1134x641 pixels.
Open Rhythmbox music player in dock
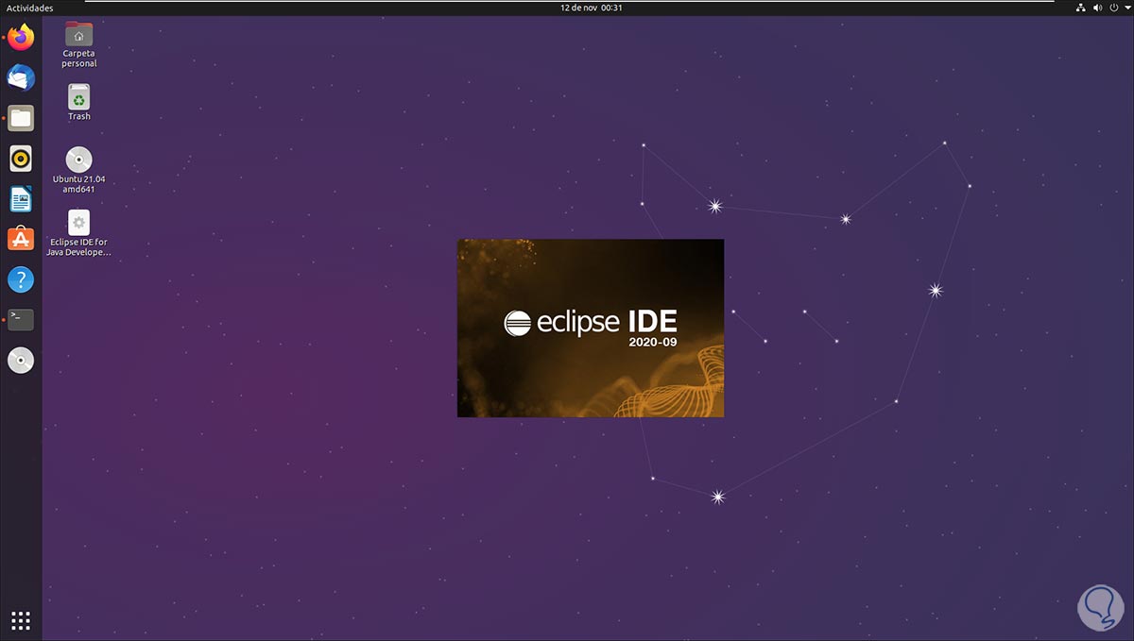point(21,159)
